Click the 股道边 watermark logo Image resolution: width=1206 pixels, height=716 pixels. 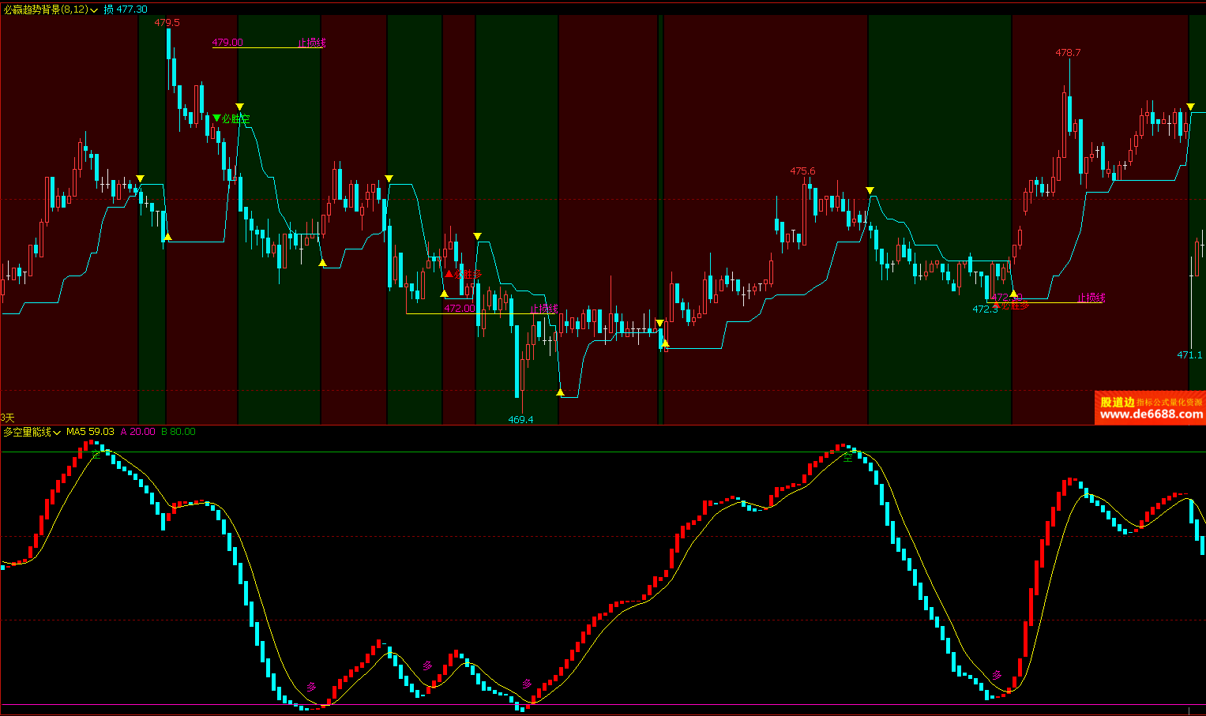coord(1118,402)
